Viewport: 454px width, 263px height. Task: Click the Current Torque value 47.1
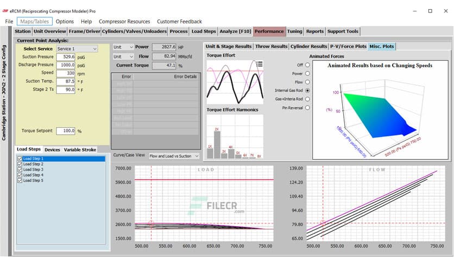tap(164, 65)
